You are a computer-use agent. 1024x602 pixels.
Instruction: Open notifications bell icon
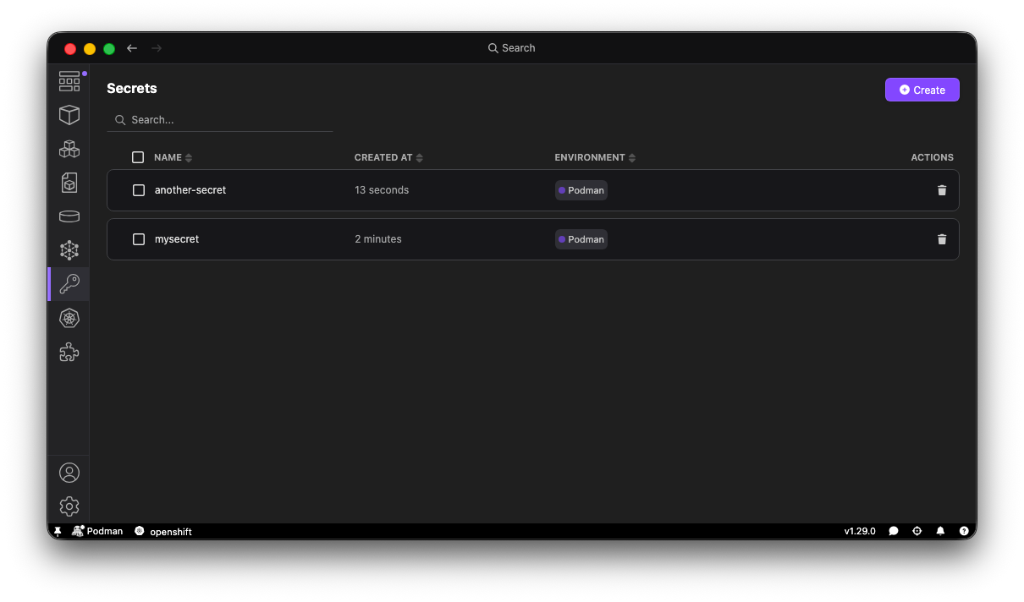click(x=940, y=531)
